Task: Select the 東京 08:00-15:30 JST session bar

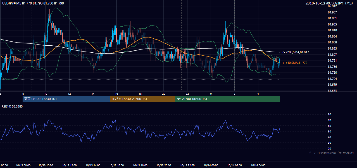Action: (x=66, y=99)
